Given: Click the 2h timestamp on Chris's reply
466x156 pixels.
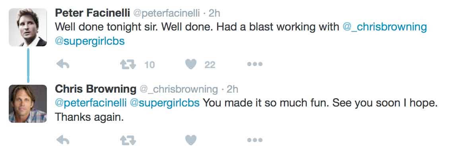Looking at the screenshot, I should click(233, 89).
